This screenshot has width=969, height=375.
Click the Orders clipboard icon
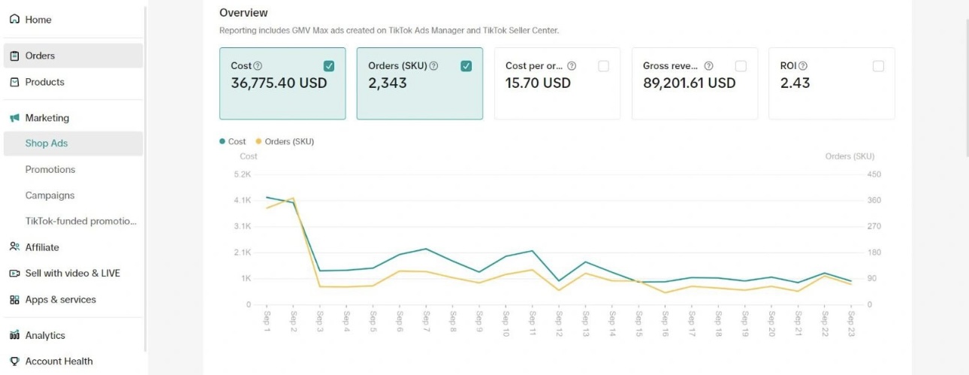[x=14, y=56]
